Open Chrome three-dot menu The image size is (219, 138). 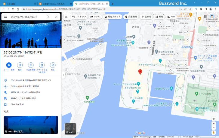(216, 9)
